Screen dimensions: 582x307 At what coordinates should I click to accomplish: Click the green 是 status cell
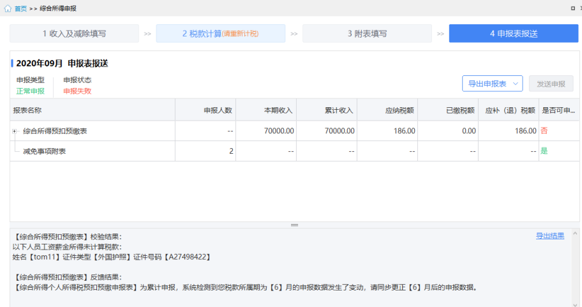click(544, 151)
